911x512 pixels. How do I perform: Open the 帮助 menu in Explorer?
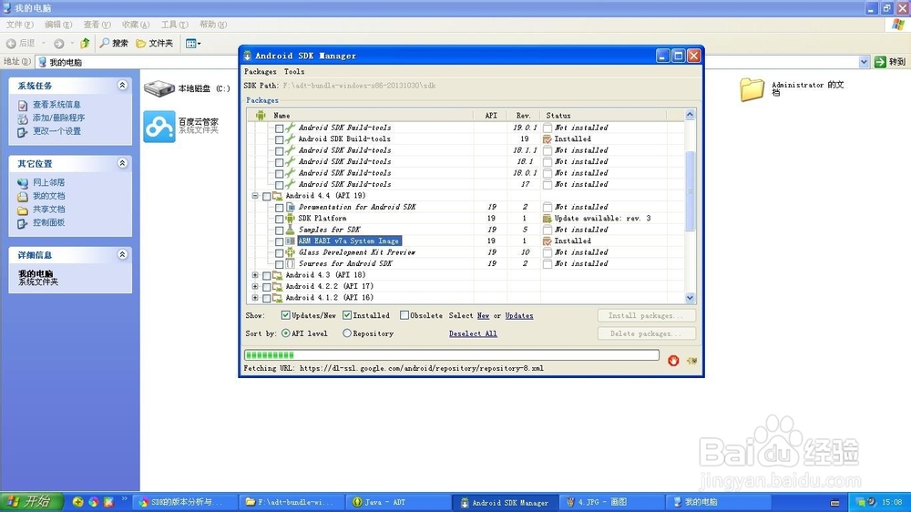pos(213,25)
